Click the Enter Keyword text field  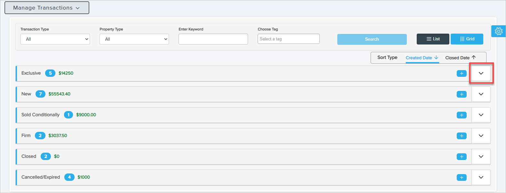pos(213,39)
